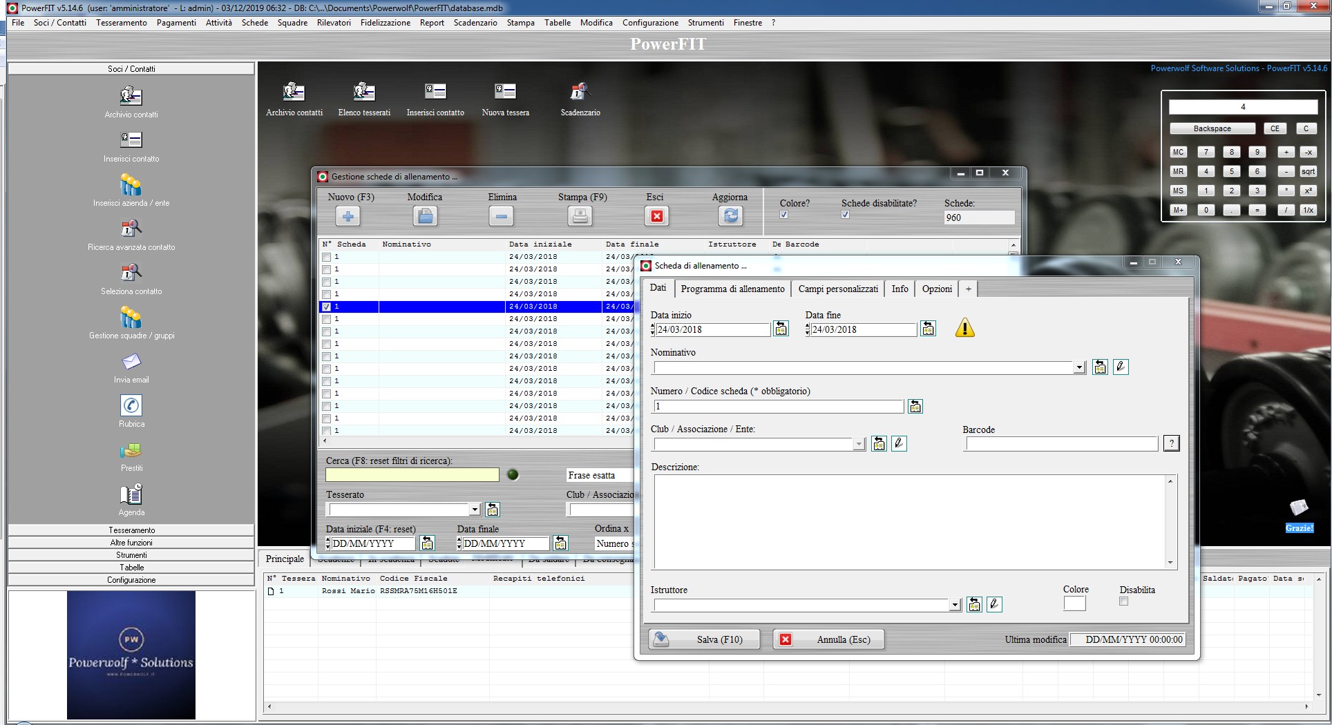Click lookup icon beside Numero / Codice scheda
Image resolution: width=1332 pixels, height=725 pixels.
pyautogui.click(x=915, y=406)
